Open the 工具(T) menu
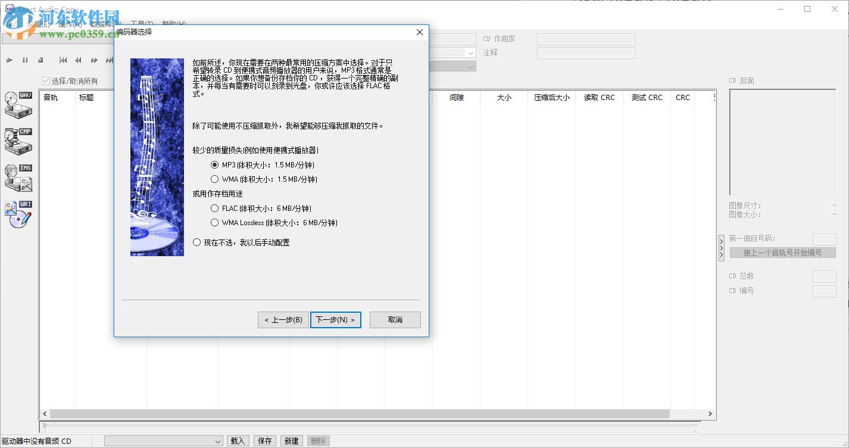This screenshot has height=448, width=849. (142, 23)
